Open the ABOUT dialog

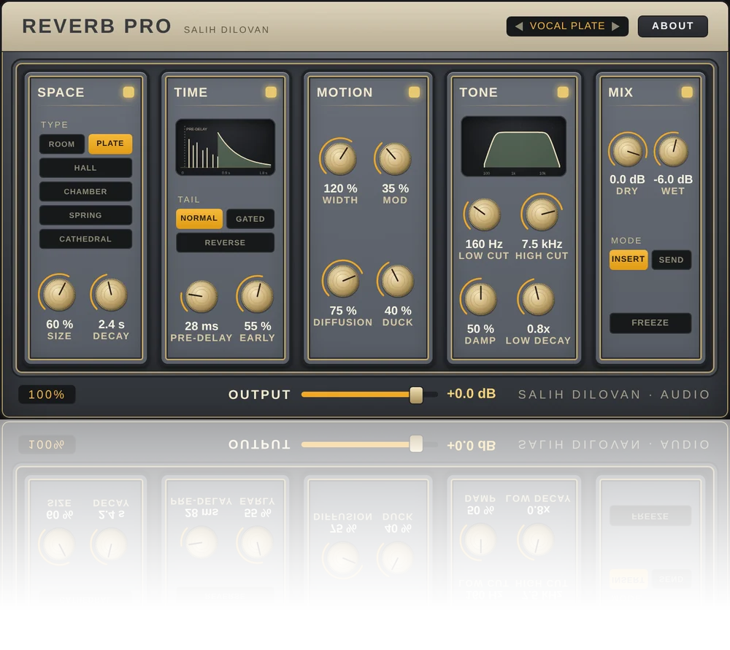[x=672, y=26]
